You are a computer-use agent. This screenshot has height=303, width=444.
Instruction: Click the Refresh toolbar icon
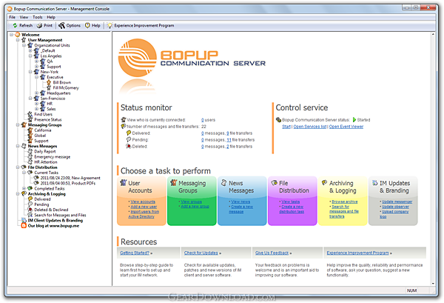(15, 25)
